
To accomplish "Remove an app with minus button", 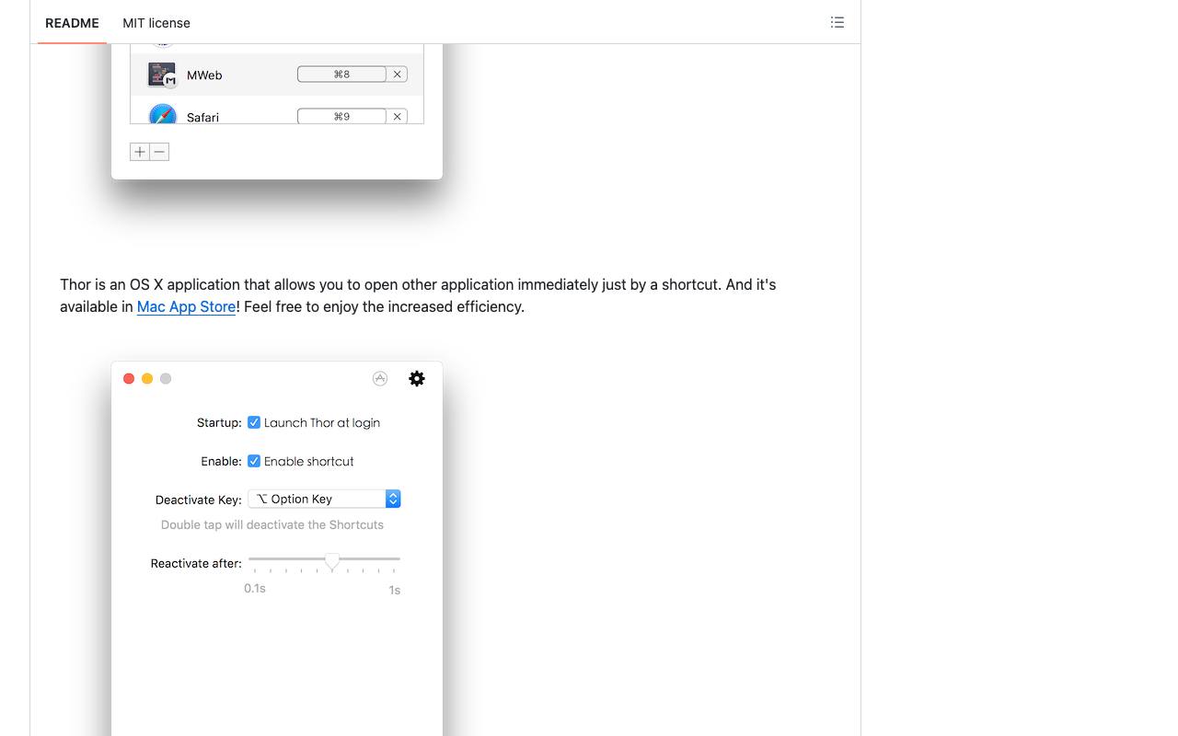I will click(159, 152).
